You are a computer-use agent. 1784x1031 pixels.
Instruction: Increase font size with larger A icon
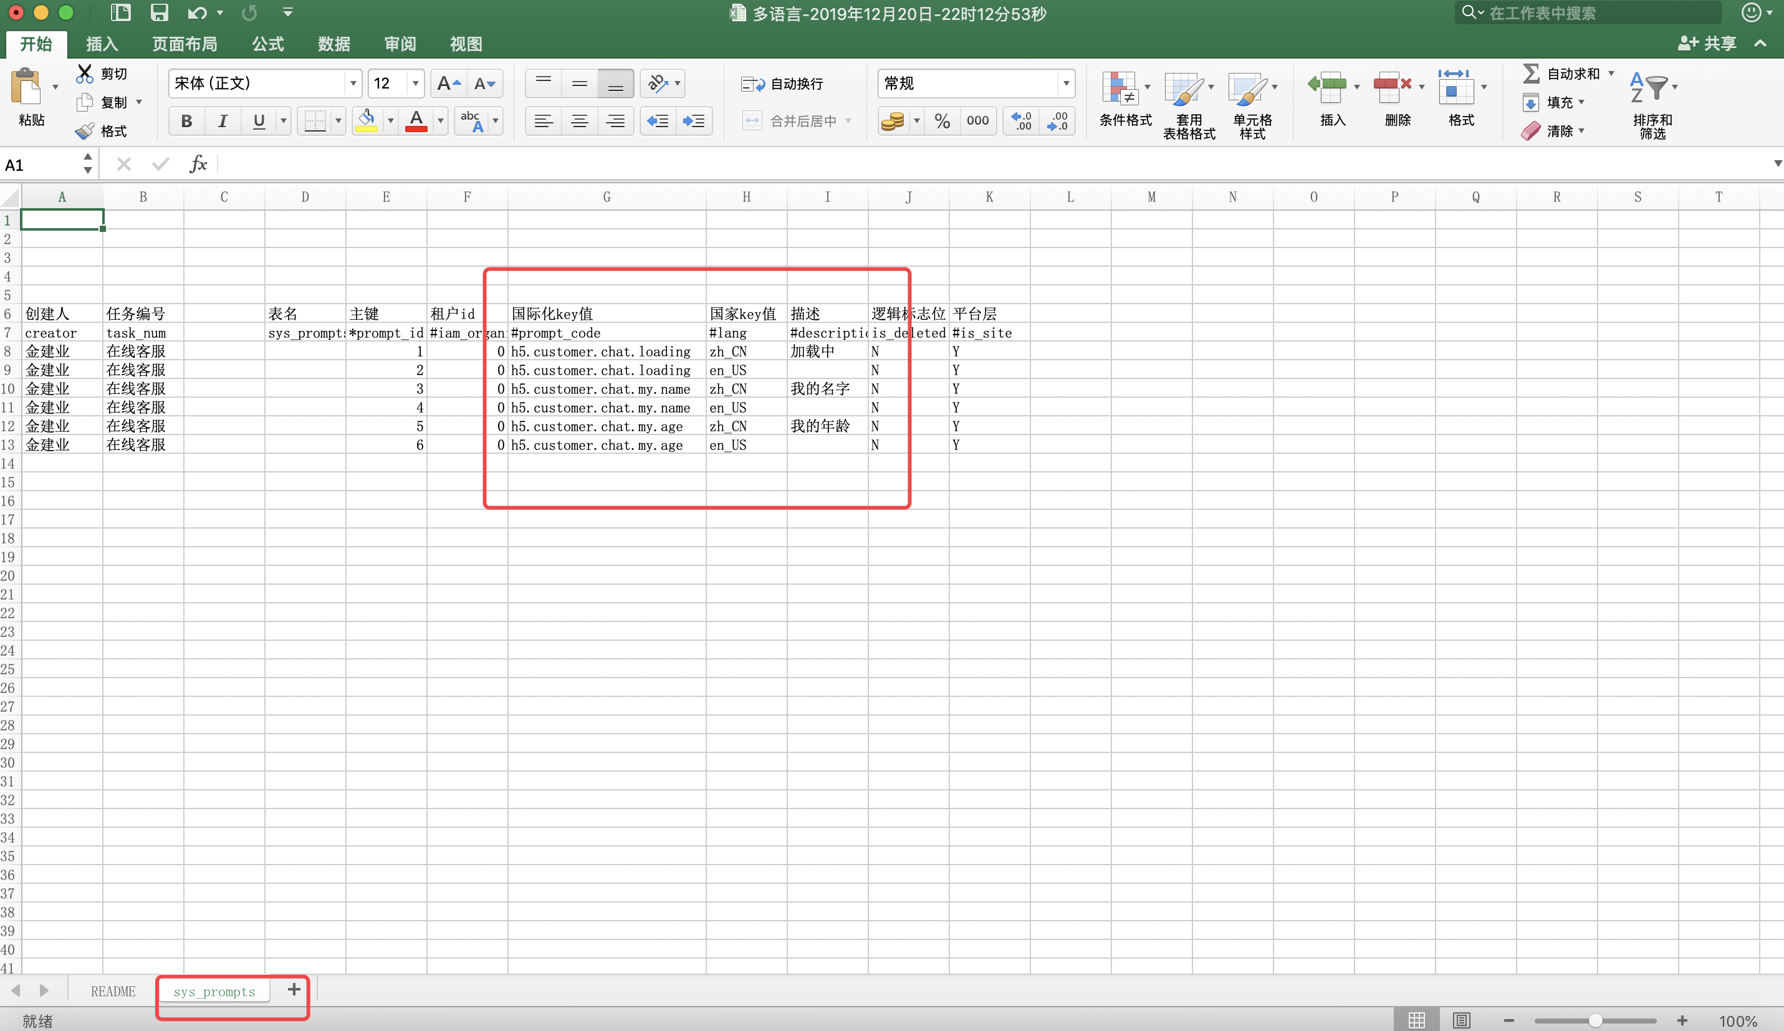(449, 84)
